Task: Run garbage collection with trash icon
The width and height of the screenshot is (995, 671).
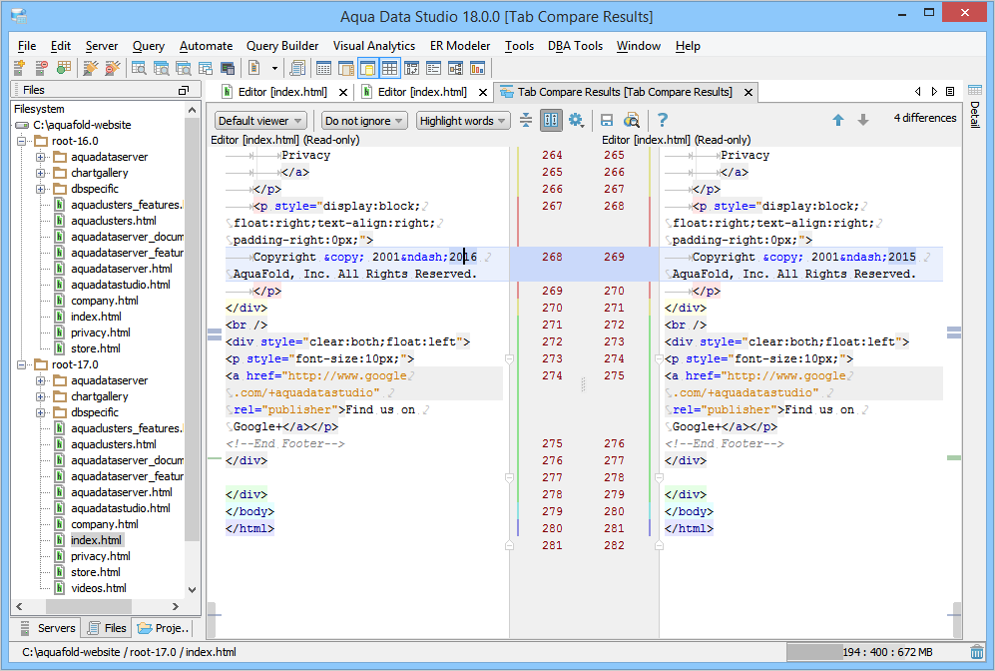Action: 977,652
